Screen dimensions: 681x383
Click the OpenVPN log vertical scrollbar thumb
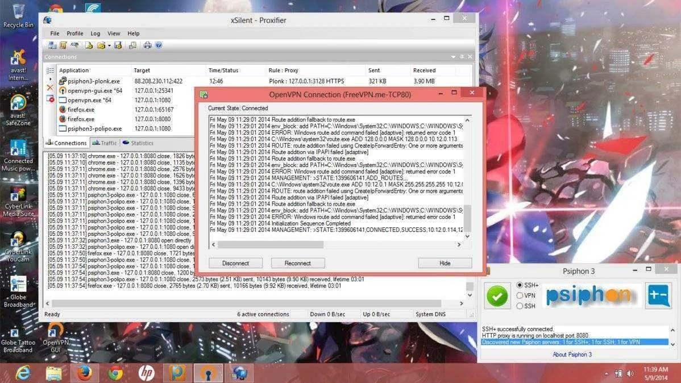(x=467, y=218)
